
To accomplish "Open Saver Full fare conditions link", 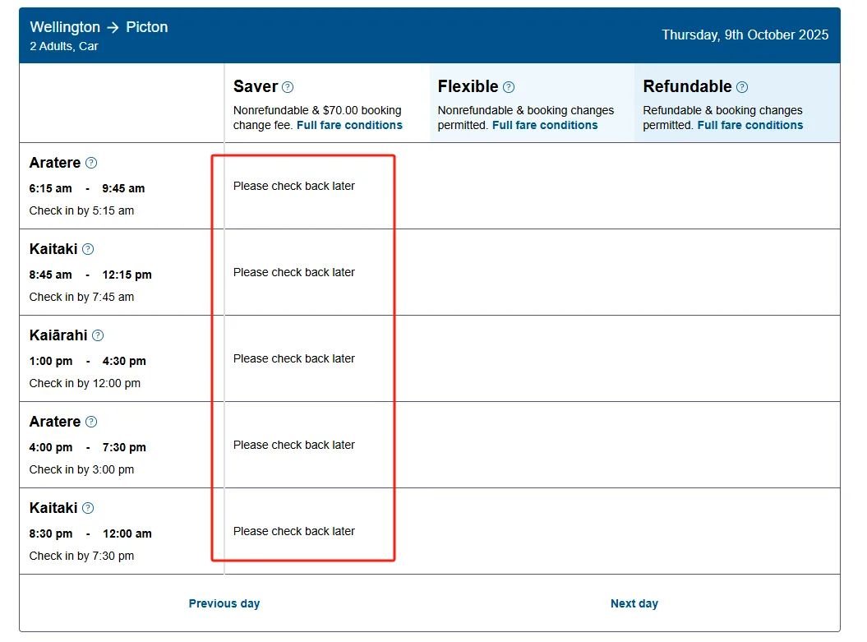I will point(349,125).
